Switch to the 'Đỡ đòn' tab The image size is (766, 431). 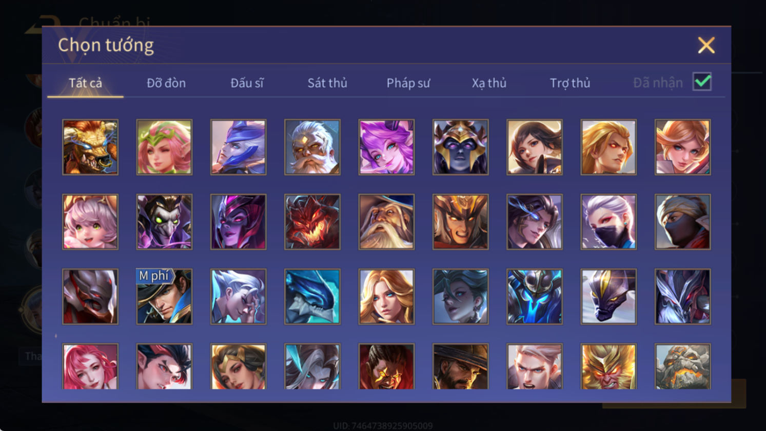click(166, 83)
